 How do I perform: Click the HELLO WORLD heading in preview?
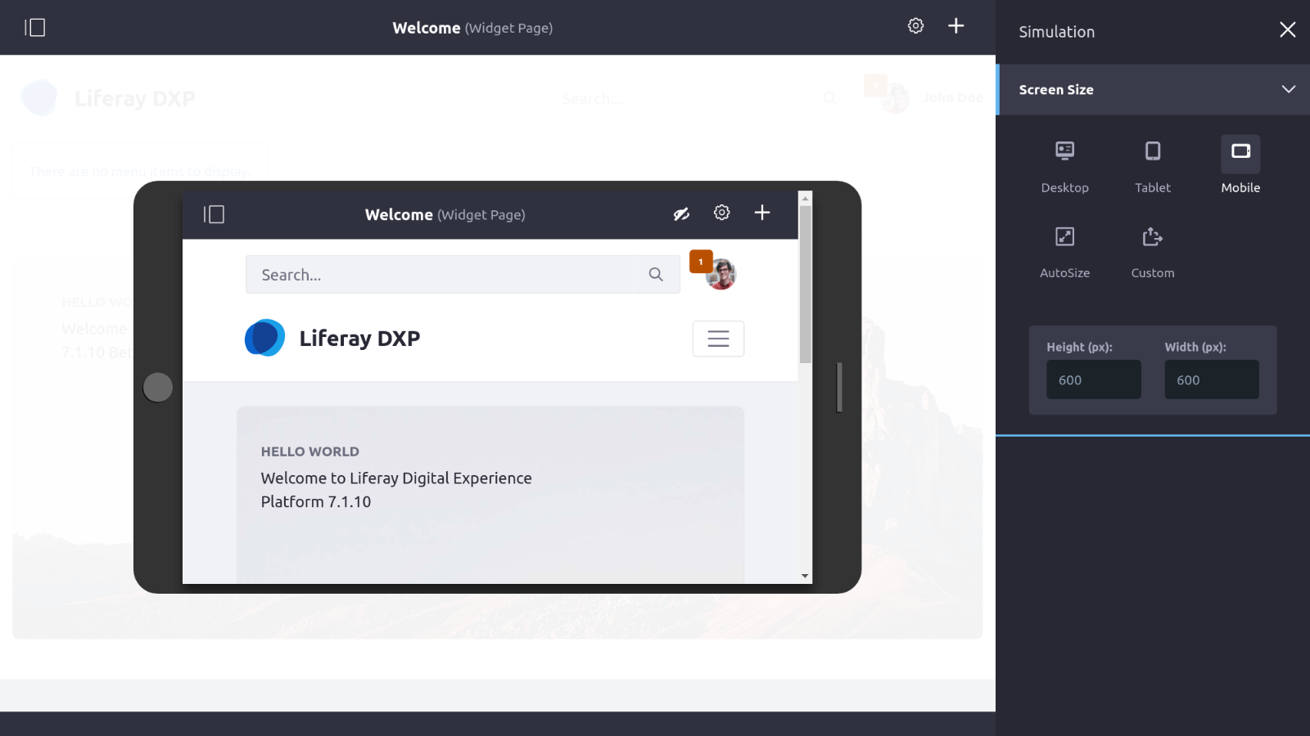coord(310,451)
